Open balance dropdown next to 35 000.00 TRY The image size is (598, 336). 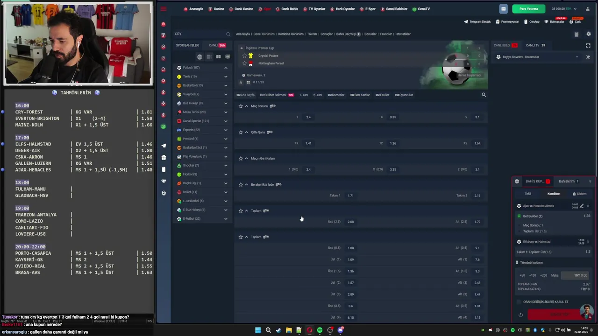click(575, 9)
